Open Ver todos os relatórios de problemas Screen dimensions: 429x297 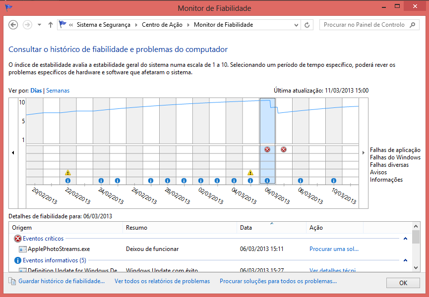(162, 281)
